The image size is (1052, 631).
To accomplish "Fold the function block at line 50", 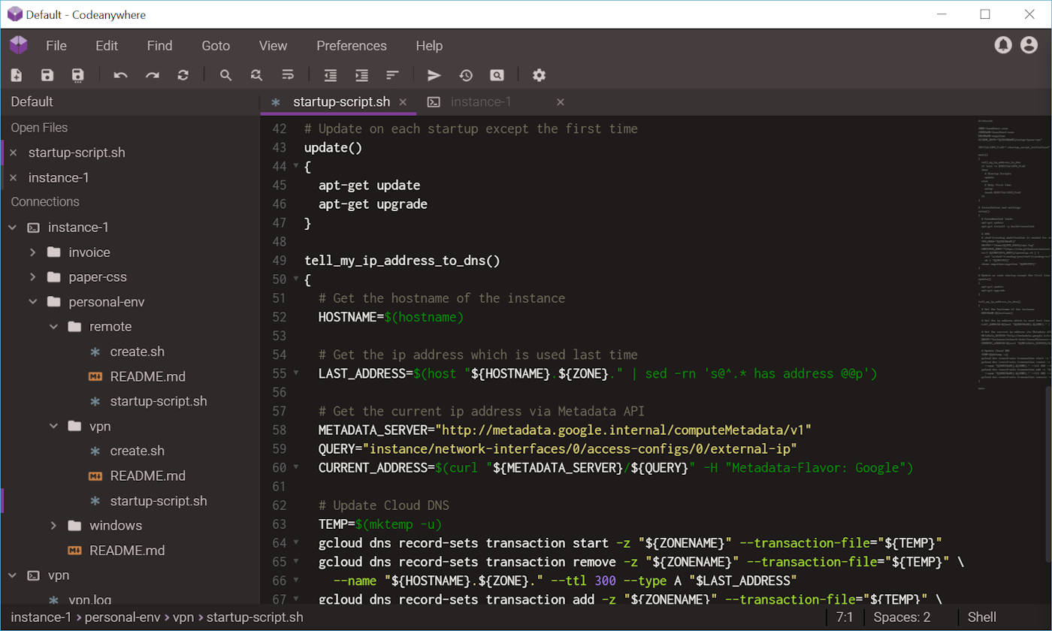I will coord(295,279).
